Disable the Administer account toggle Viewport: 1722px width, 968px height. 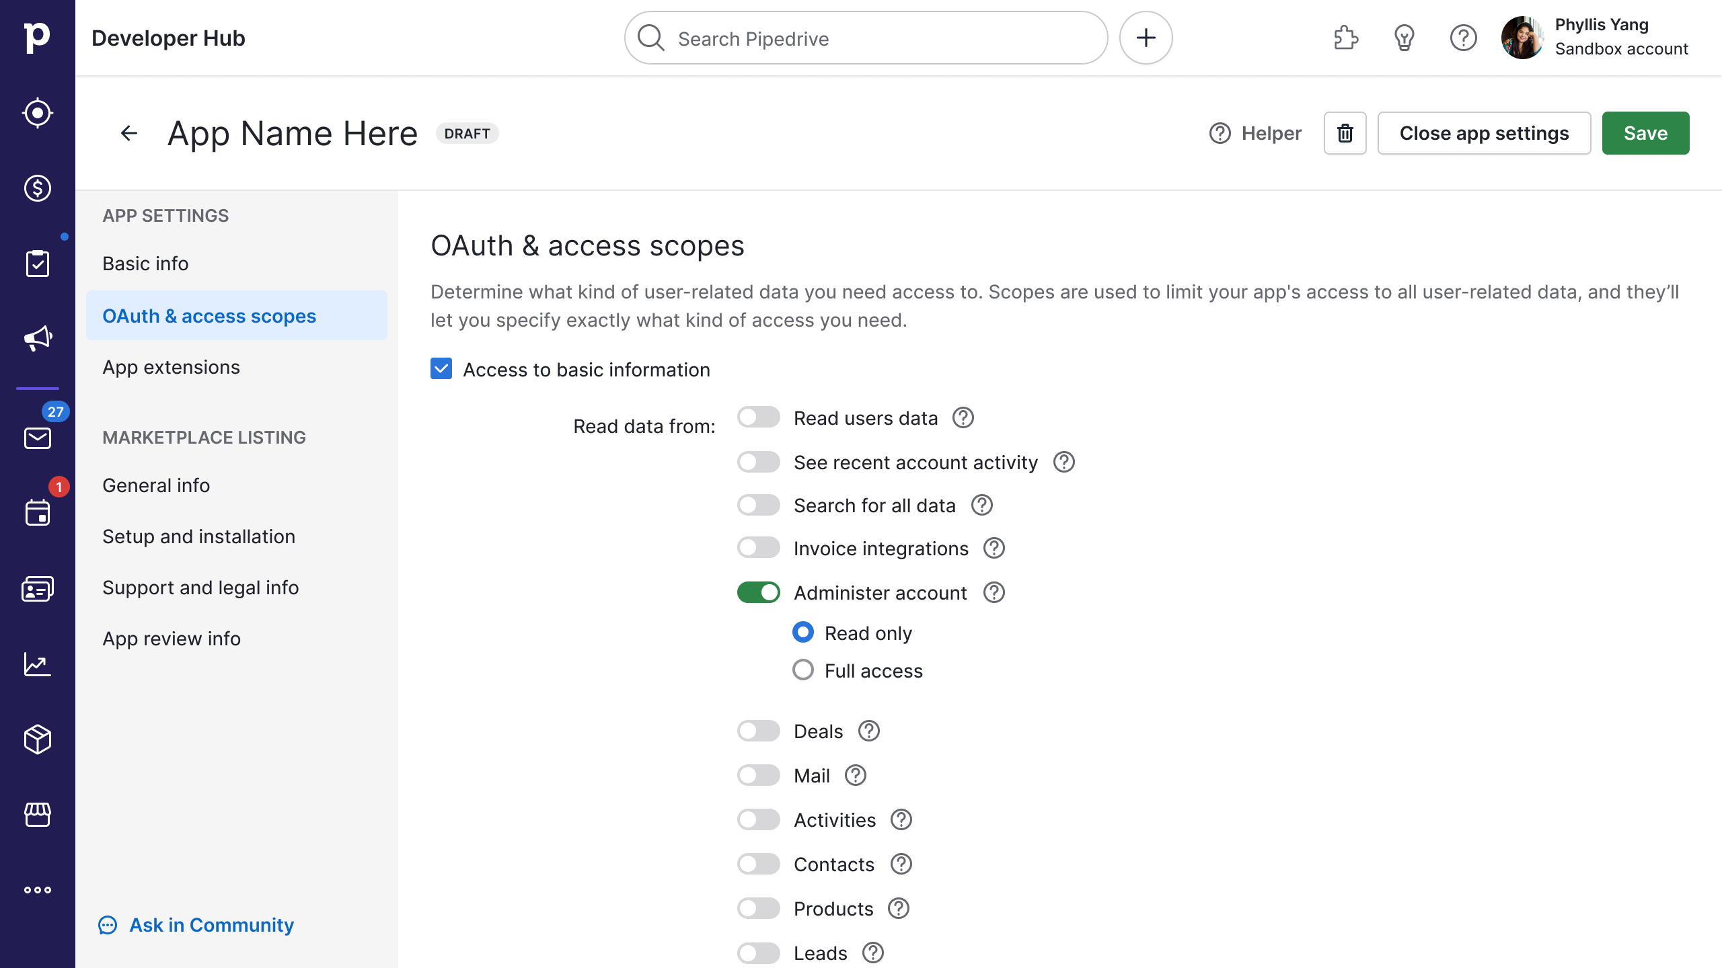click(x=758, y=592)
